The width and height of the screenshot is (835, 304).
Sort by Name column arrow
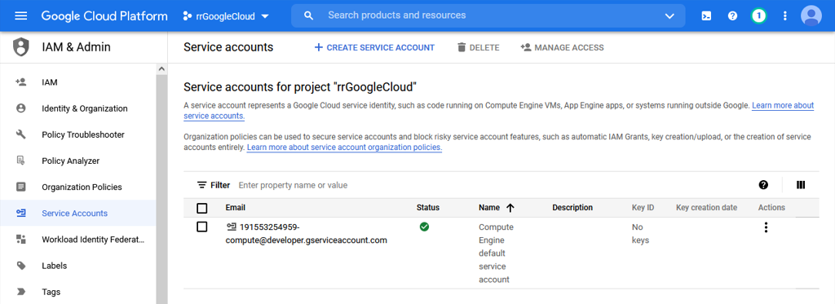pos(510,208)
